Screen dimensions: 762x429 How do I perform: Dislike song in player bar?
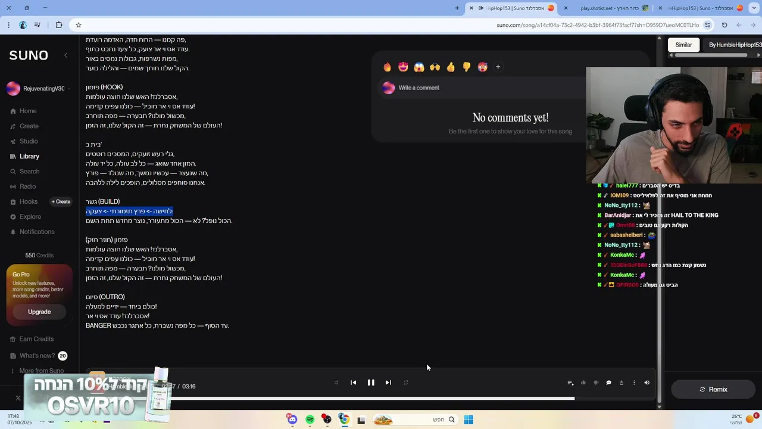pos(596,383)
